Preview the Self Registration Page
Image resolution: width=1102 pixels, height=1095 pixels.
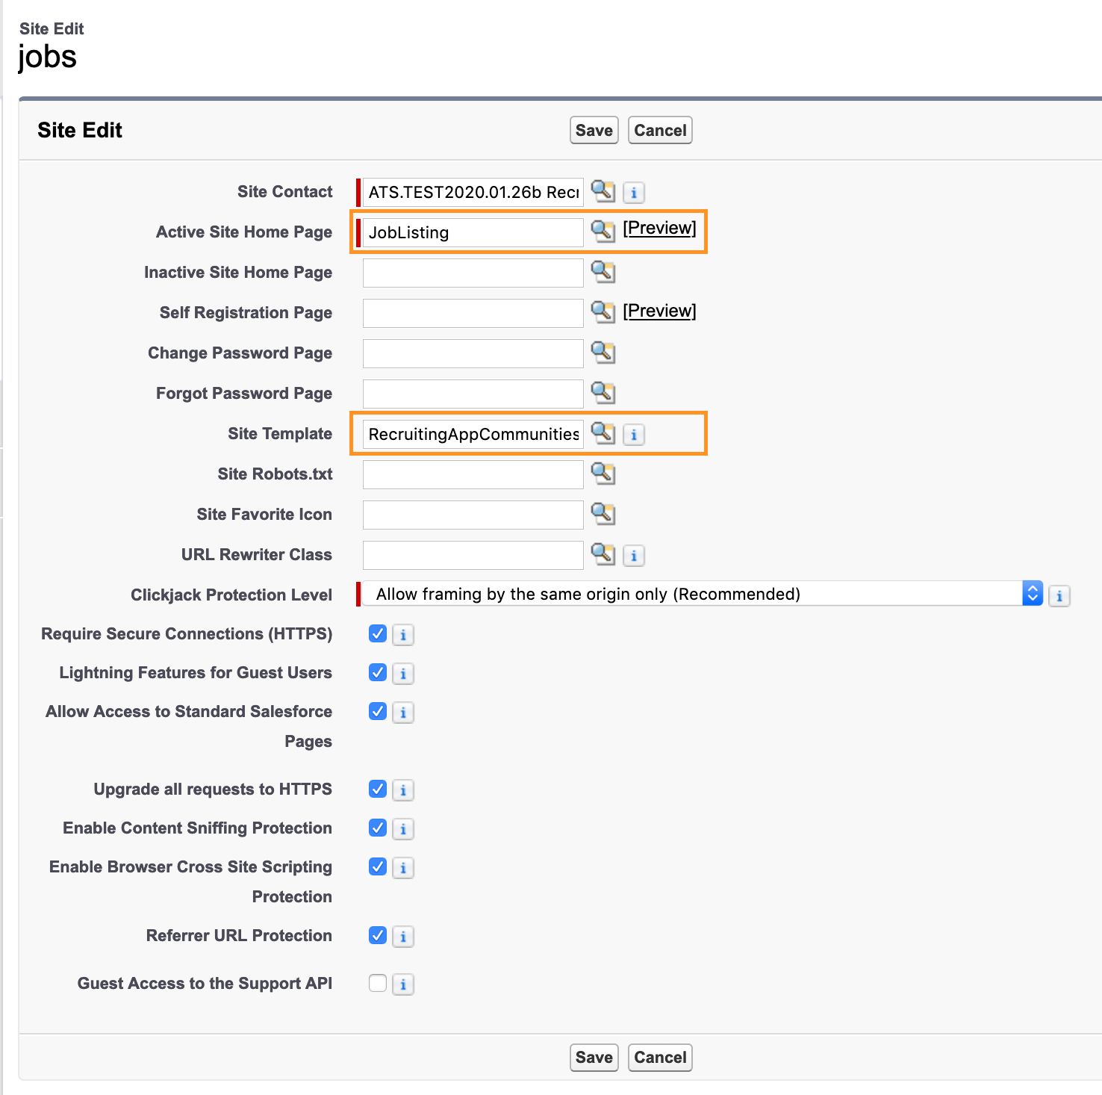[659, 311]
